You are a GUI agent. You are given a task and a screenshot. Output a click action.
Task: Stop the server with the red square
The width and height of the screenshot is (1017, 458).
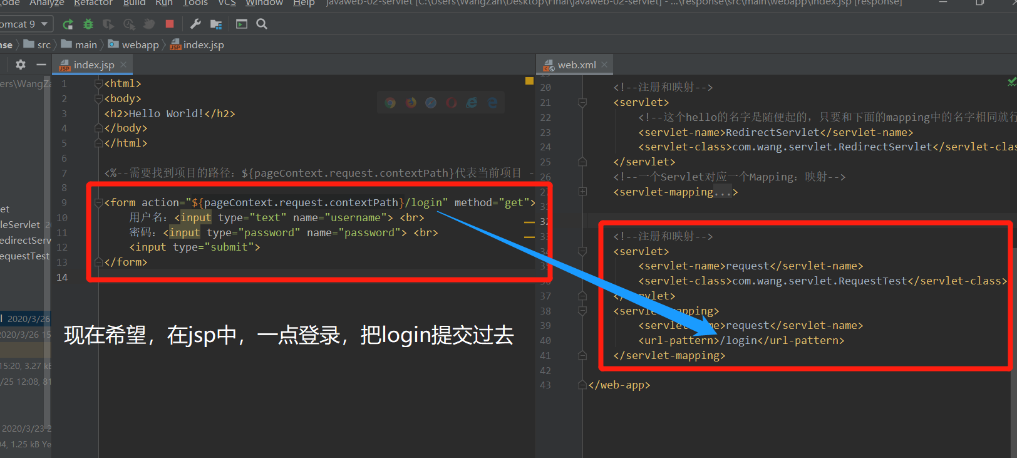point(169,24)
